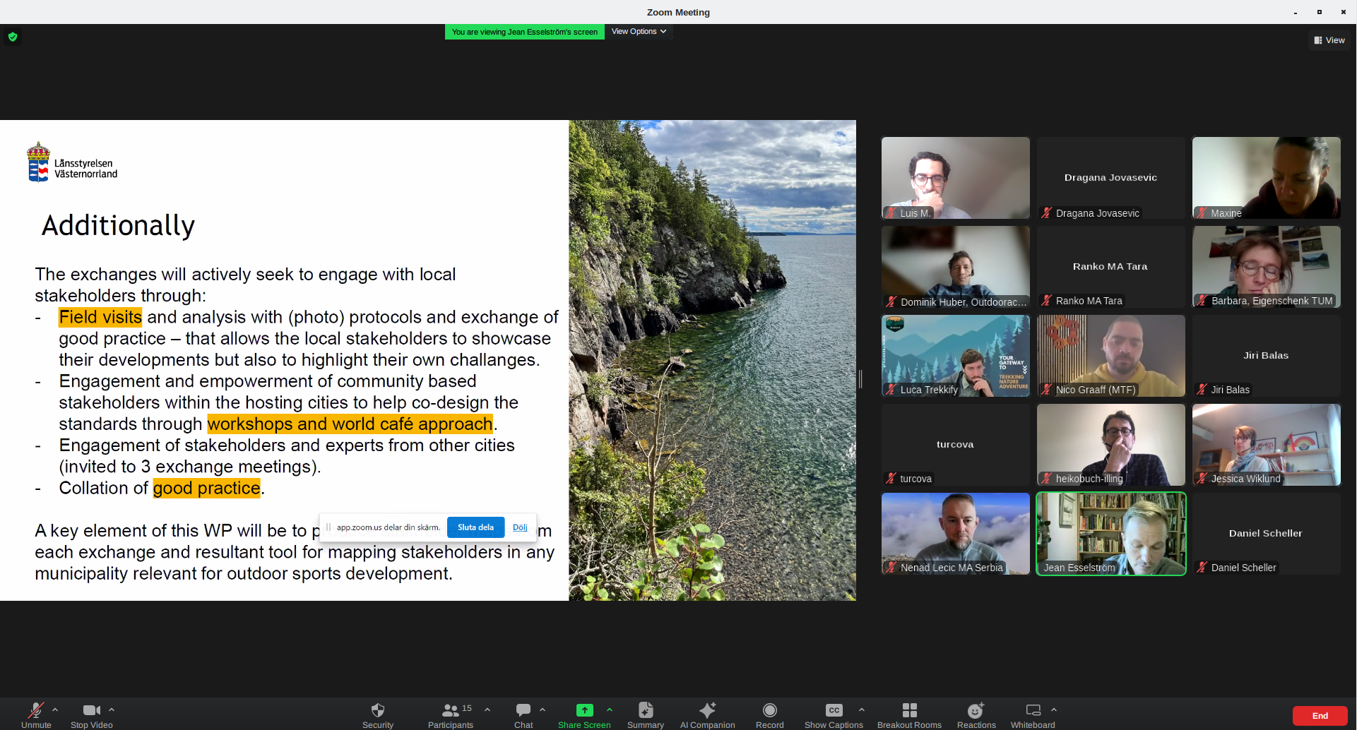Open the Chat panel

coord(523,710)
